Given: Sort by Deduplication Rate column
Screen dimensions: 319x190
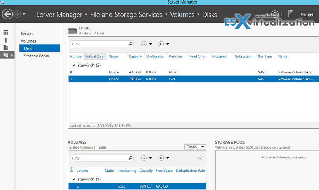Looking at the screenshot, I should [190, 171].
